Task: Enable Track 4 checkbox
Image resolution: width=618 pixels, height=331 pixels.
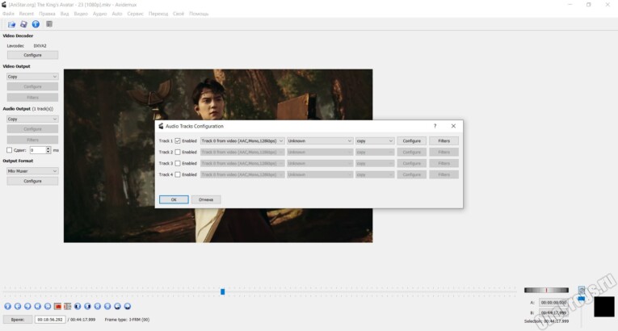Action: (178, 174)
